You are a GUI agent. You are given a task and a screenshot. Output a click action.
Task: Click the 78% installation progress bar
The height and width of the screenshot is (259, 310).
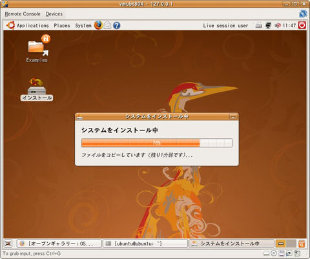click(157, 143)
